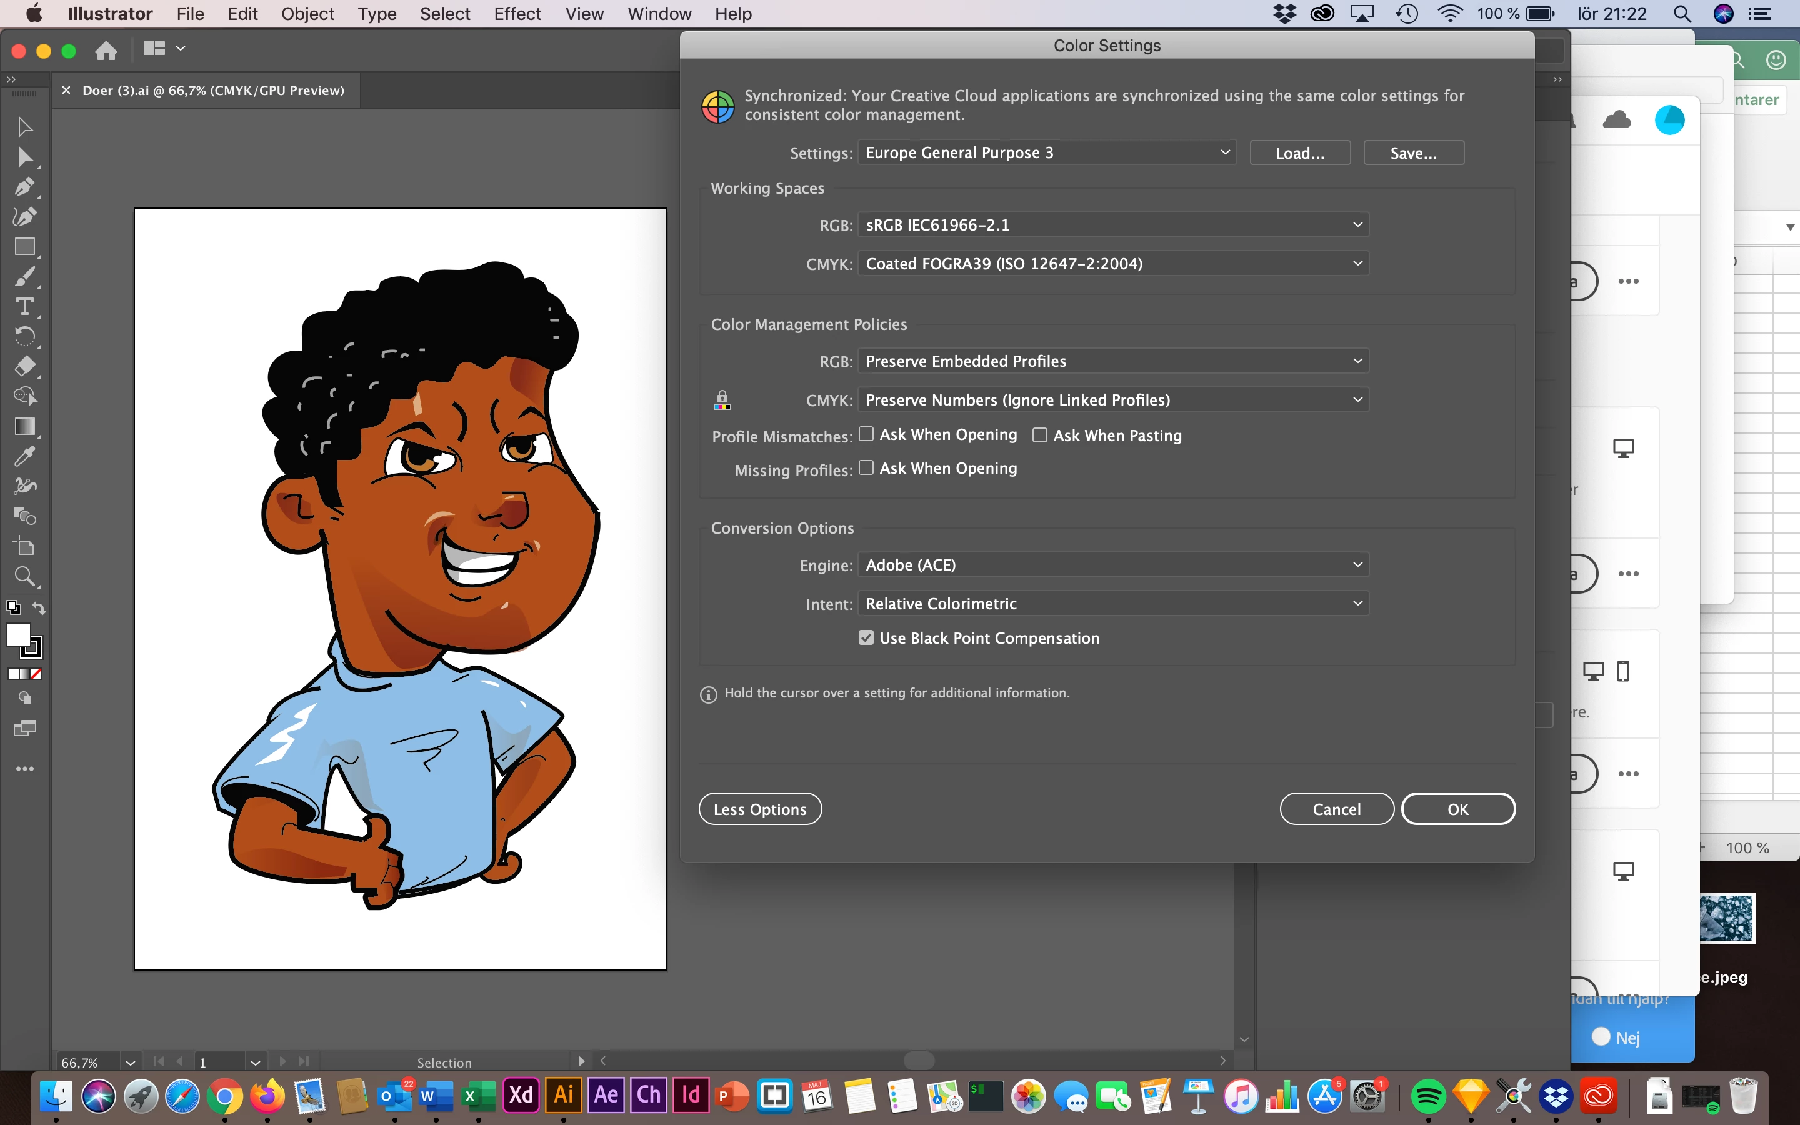Enable Missing Profiles Ask When Opening
This screenshot has width=1800, height=1125.
click(866, 468)
